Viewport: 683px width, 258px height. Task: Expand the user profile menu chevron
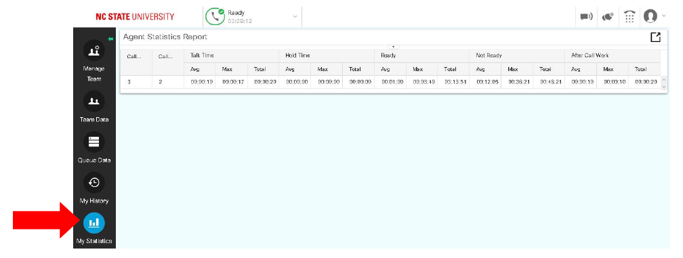[663, 16]
